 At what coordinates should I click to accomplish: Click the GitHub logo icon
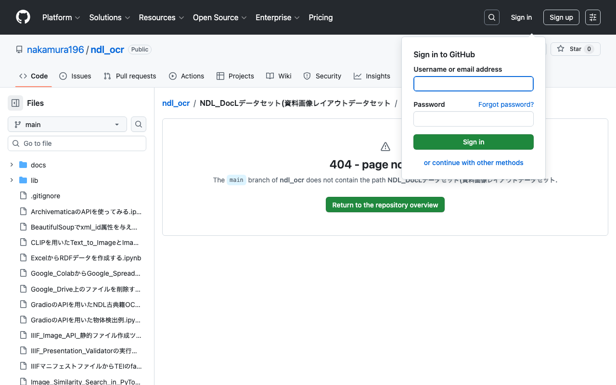(x=23, y=17)
